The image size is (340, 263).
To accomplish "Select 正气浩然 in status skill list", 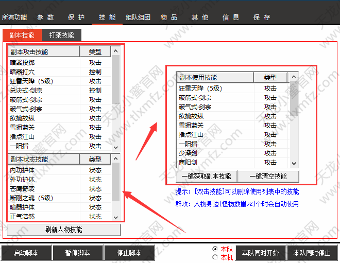I will (59, 217).
